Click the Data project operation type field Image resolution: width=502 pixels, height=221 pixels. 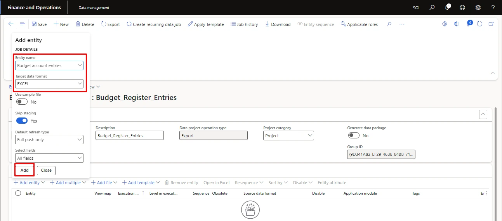point(213,135)
